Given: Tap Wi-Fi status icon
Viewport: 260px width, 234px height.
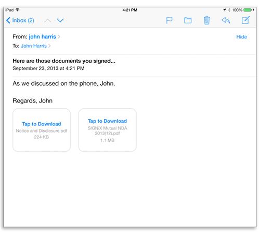Looking at the screenshot, I should [17, 10].
